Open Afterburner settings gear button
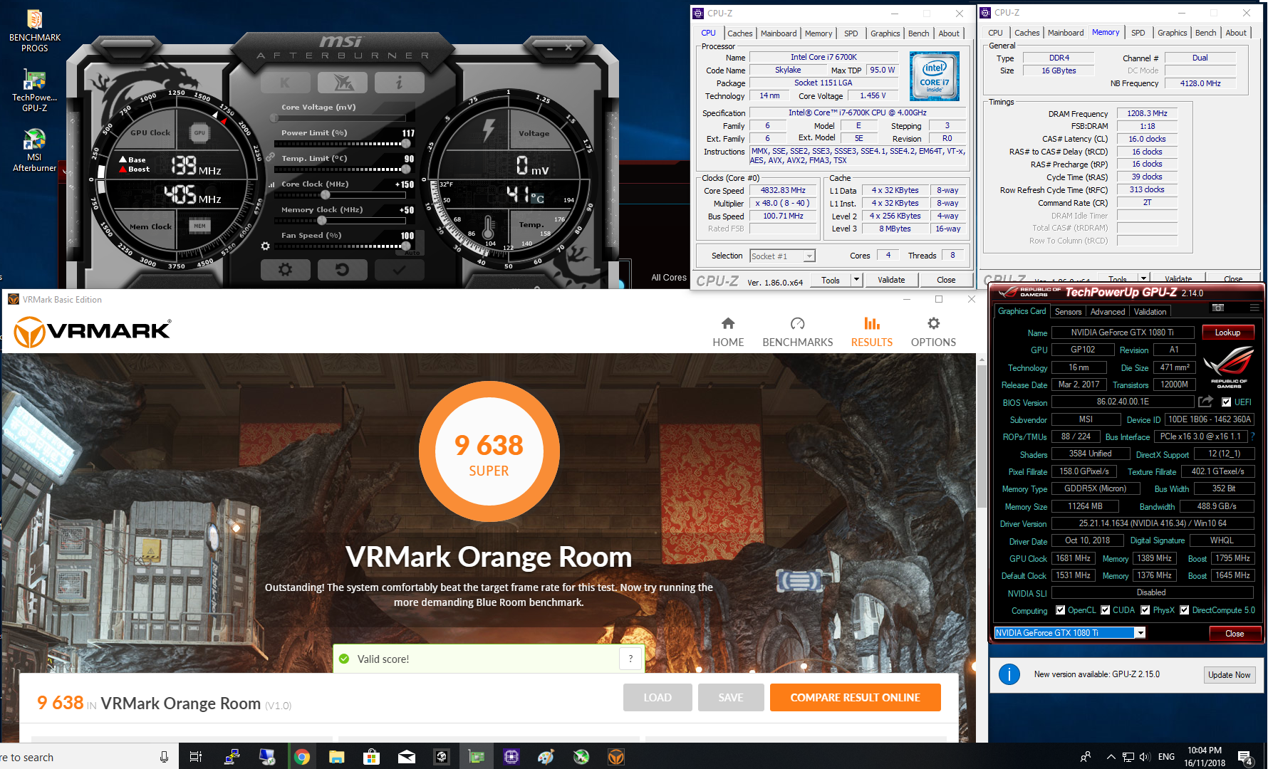This screenshot has height=769, width=1268. tap(286, 270)
